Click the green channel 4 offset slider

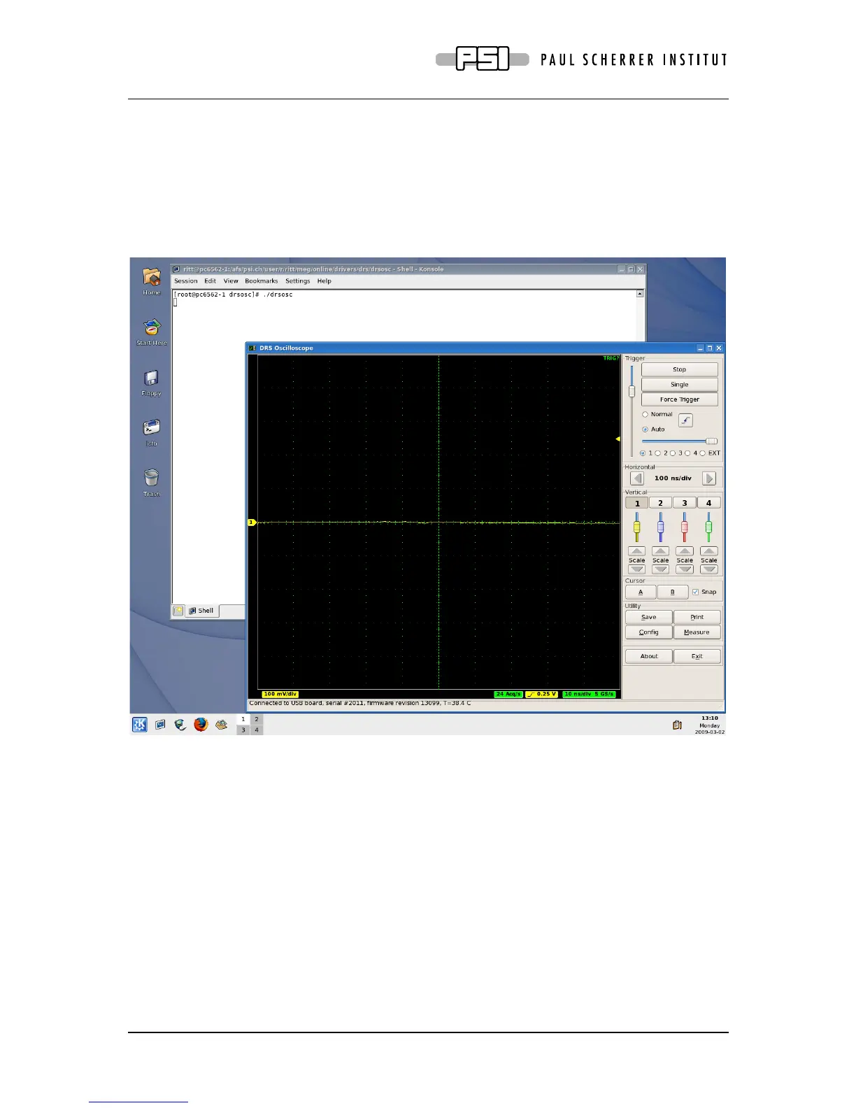[x=709, y=527]
